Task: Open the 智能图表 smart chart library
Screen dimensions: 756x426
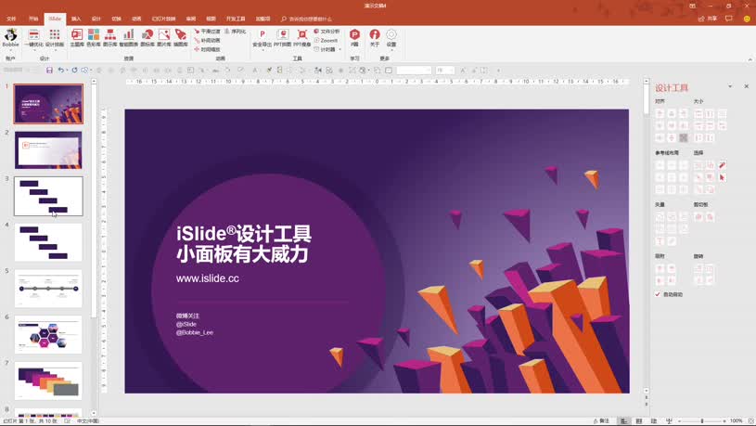Action: pyautogui.click(x=128, y=38)
